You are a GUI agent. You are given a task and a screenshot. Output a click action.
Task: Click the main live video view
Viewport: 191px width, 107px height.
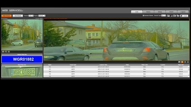(117, 39)
